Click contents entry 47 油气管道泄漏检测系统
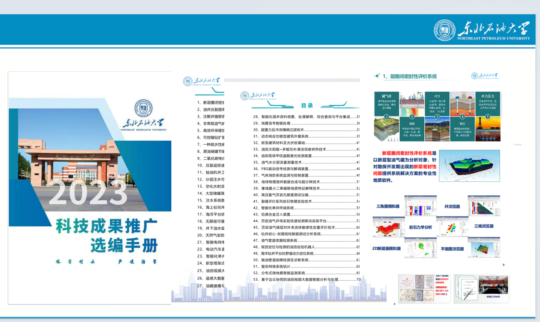This screenshot has width=540, height=322. (307, 240)
